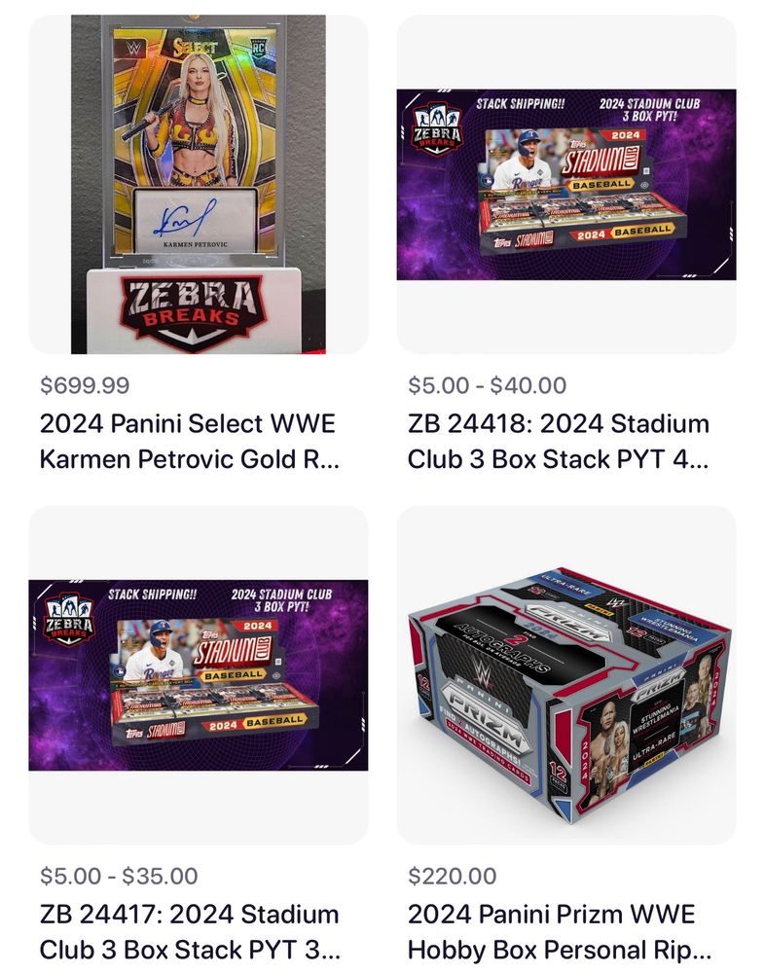Image resolution: width=765 pixels, height=973 pixels.
Task: Click the $699.99 price label
Action: click(85, 385)
